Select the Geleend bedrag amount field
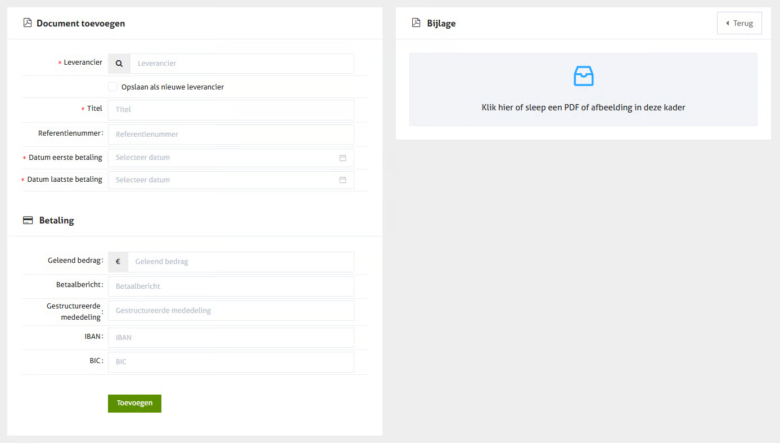 pyautogui.click(x=241, y=262)
